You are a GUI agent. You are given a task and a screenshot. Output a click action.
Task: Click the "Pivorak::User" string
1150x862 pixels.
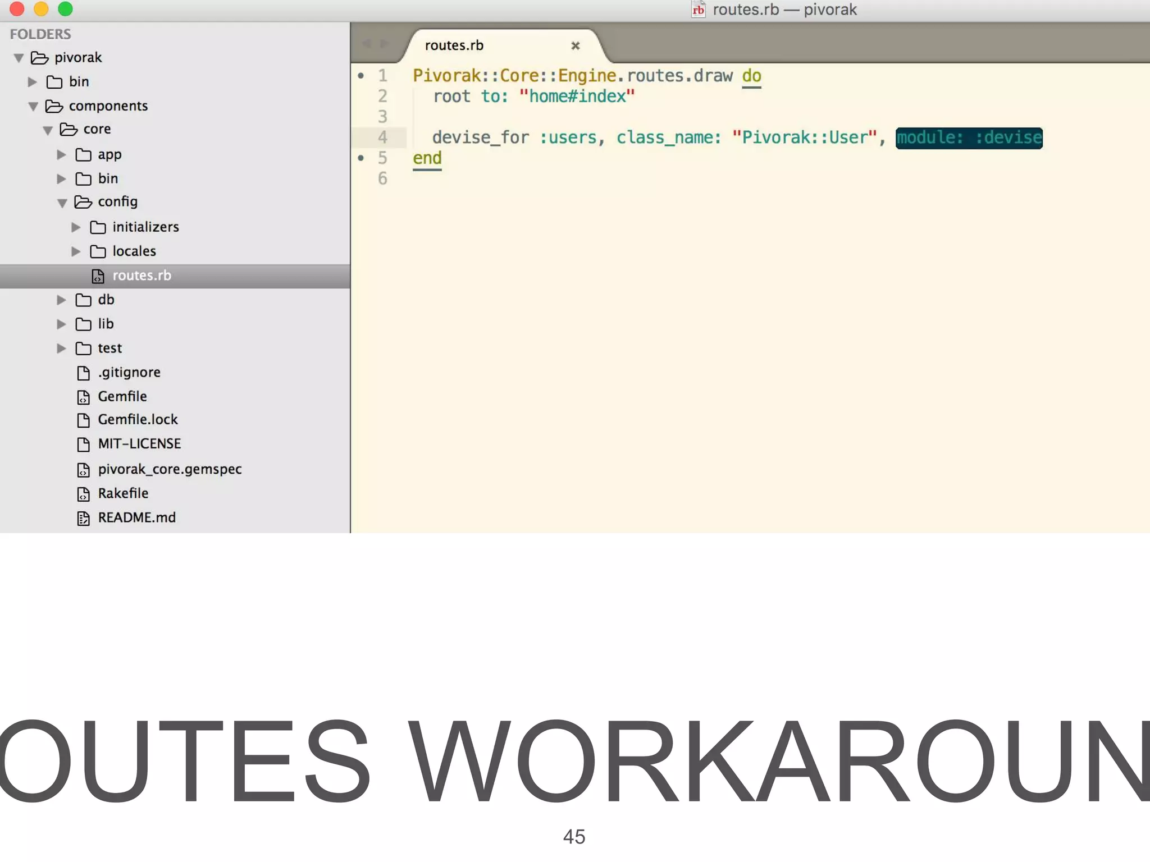pyautogui.click(x=804, y=137)
